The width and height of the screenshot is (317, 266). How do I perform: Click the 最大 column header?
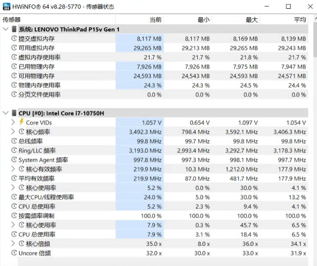click(236, 20)
